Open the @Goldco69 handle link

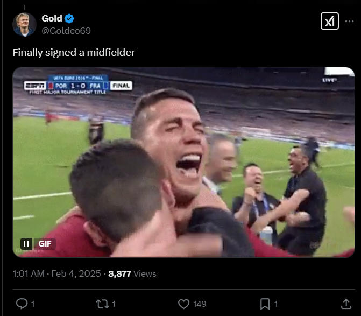pyautogui.click(x=66, y=31)
